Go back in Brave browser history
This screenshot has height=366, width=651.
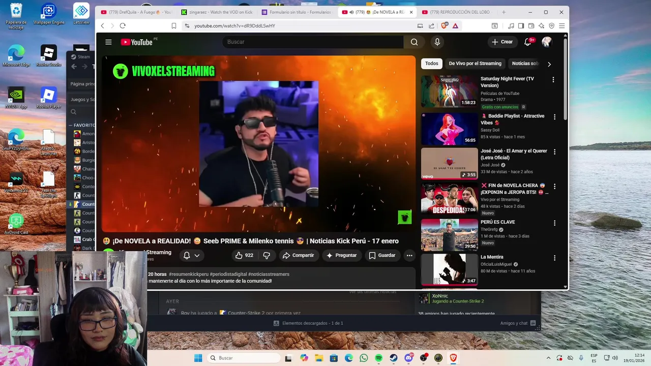[x=102, y=25]
